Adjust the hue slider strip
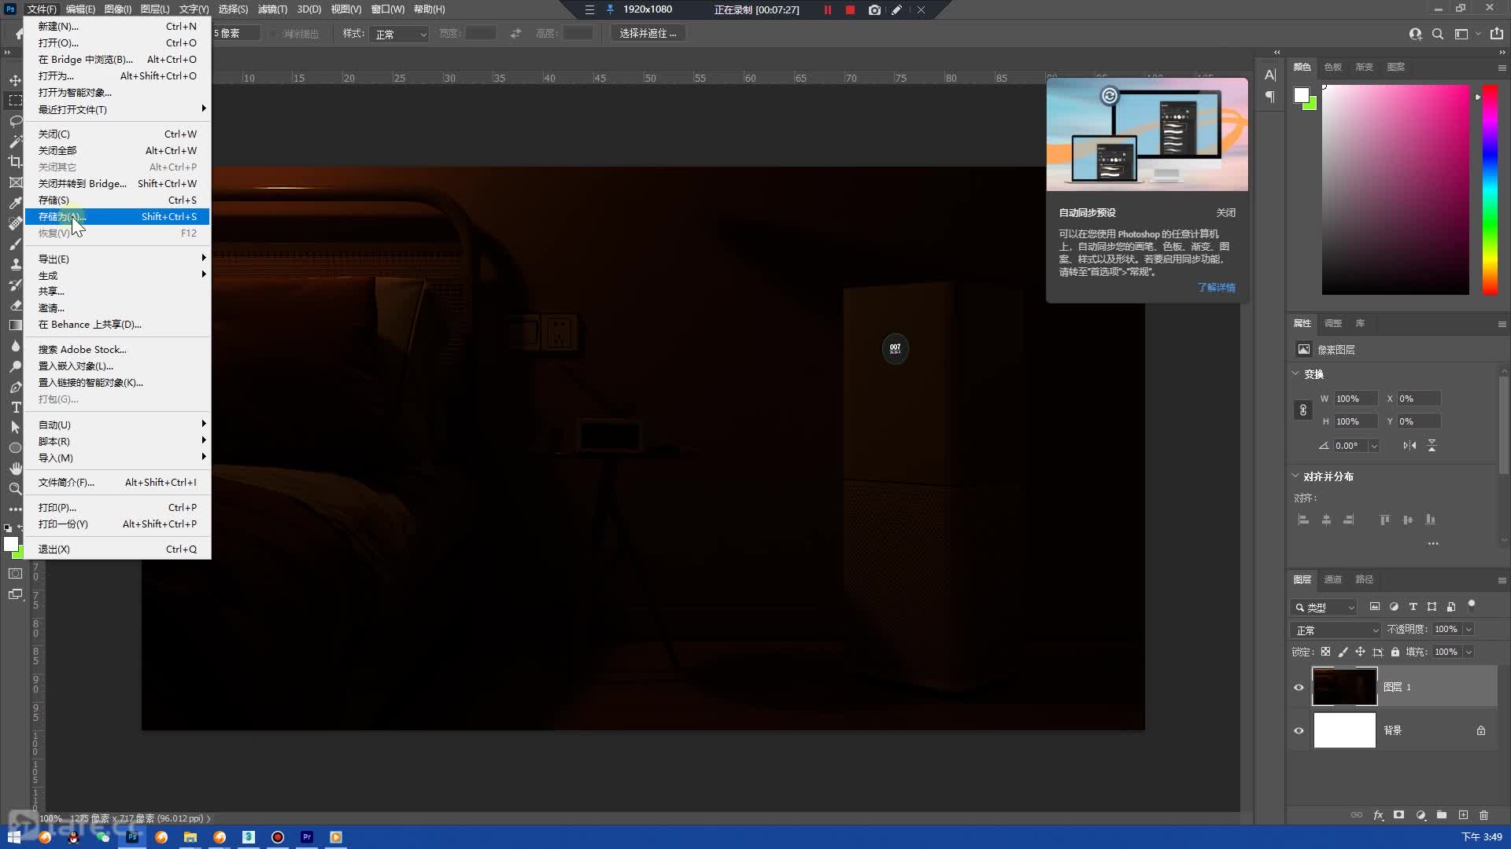This screenshot has height=849, width=1511. click(1490, 189)
